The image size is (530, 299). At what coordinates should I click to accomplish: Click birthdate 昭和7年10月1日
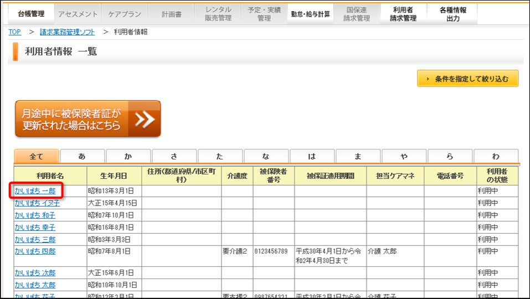coord(111,215)
